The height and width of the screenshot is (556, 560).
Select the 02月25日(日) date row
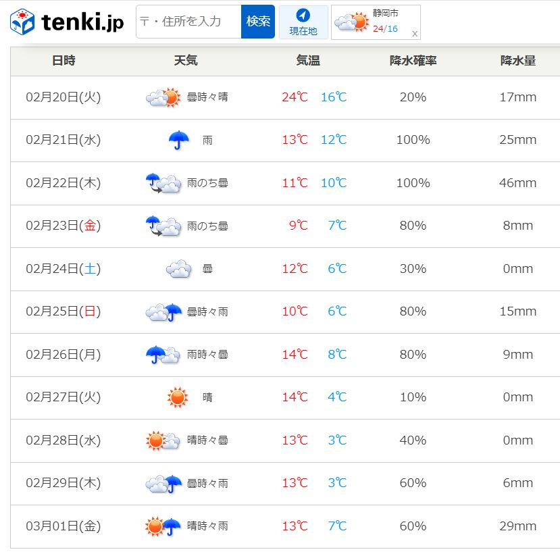[x=63, y=311]
